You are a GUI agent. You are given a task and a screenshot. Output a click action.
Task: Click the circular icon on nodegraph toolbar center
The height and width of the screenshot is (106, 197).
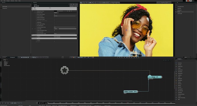coord(63,57)
